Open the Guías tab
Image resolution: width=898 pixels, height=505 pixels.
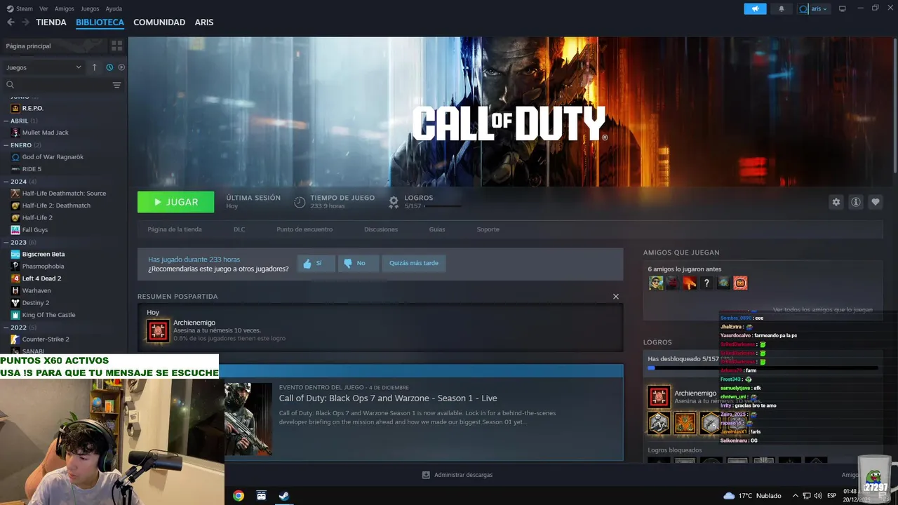click(x=437, y=229)
